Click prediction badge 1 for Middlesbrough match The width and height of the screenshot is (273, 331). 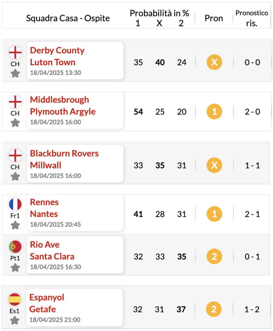[x=214, y=112]
